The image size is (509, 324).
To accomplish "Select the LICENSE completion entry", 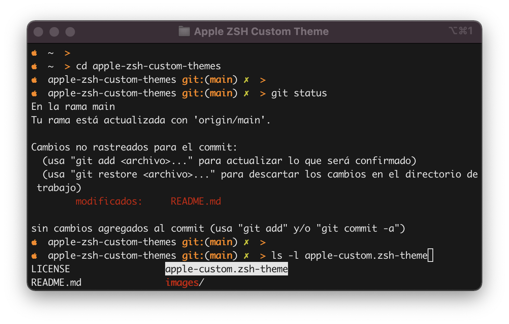I will (51, 269).
